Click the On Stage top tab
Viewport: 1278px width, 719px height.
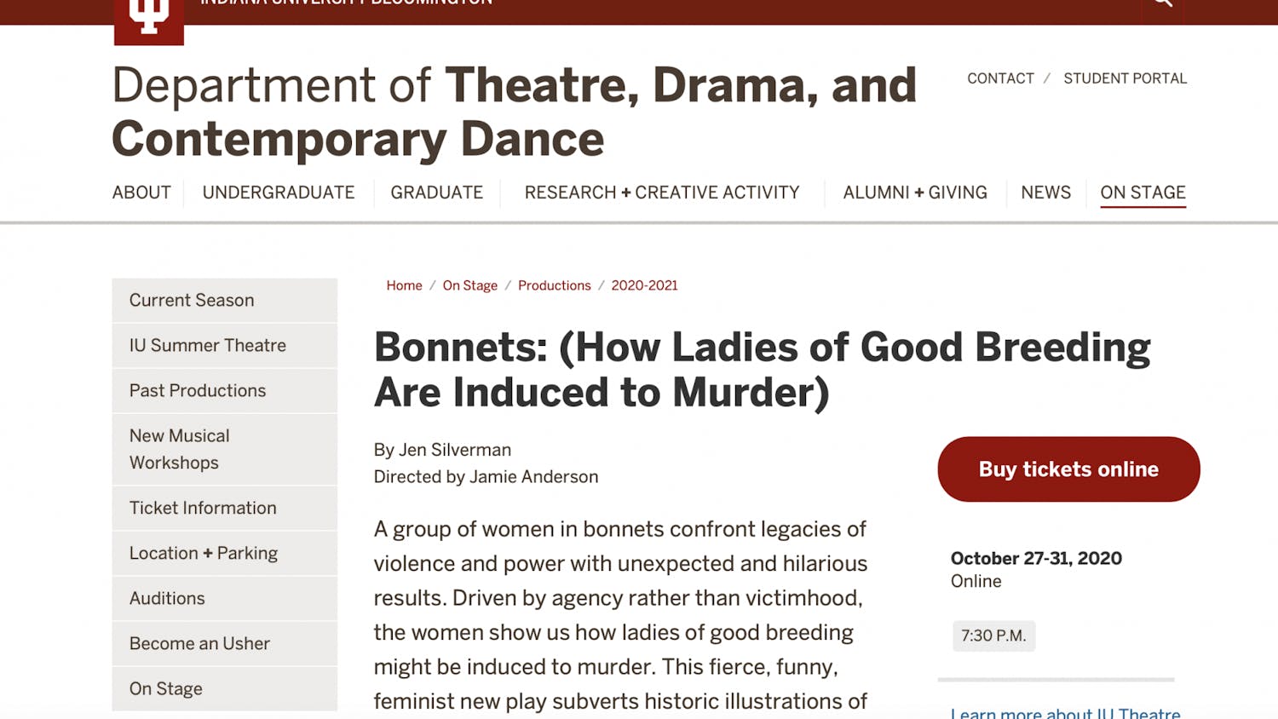(1143, 193)
